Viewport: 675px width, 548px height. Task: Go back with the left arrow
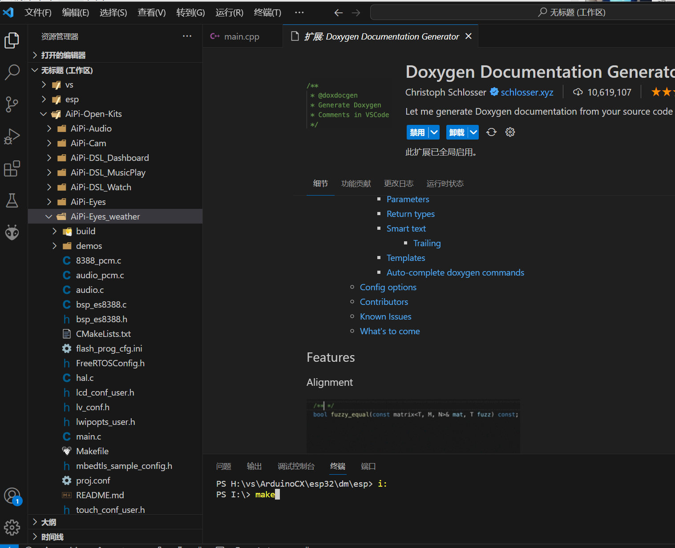(x=339, y=13)
